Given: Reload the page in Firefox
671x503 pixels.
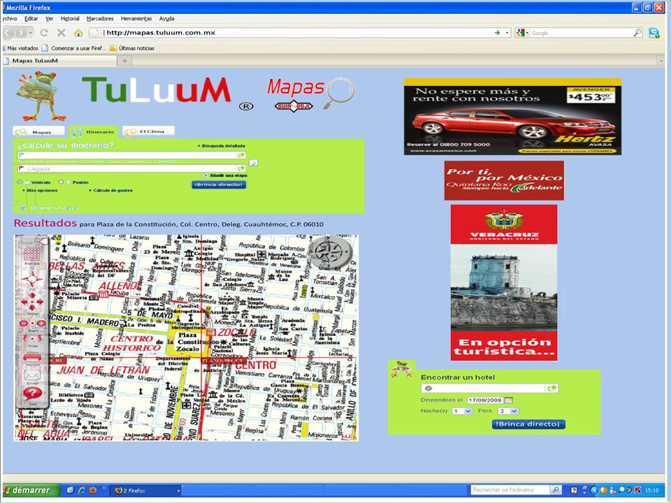Looking at the screenshot, I should tap(43, 33).
